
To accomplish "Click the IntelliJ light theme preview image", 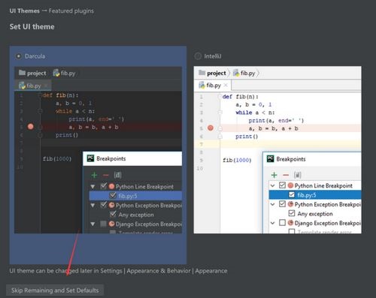I will coord(277,150).
